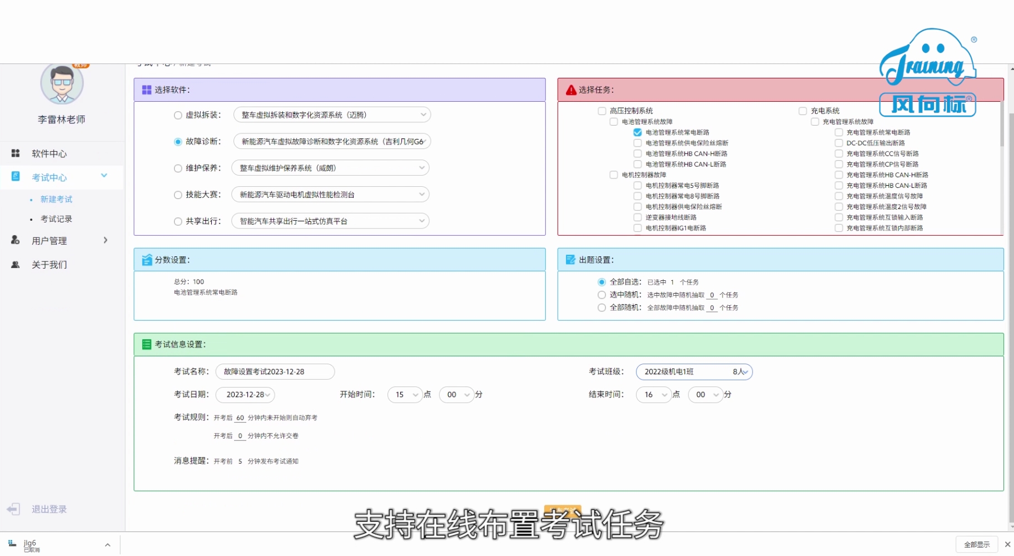
Task: Edit the 考试名称 input field
Action: 275,371
